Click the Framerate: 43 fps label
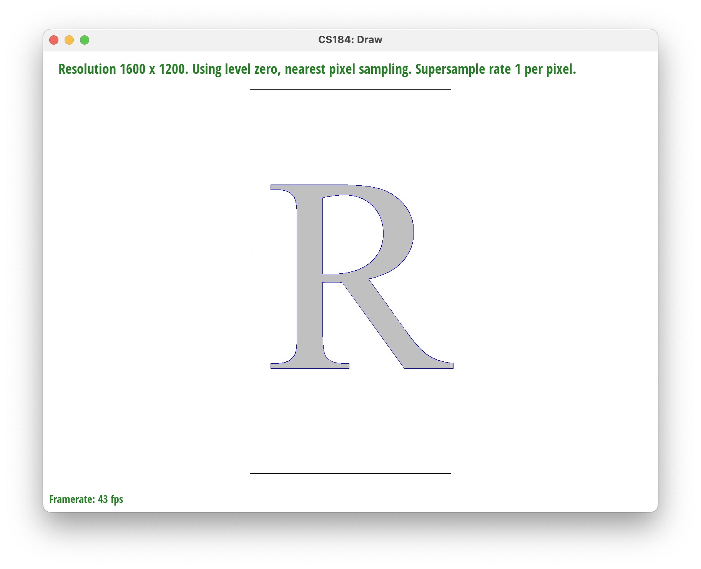Image resolution: width=701 pixels, height=569 pixels. click(x=86, y=499)
